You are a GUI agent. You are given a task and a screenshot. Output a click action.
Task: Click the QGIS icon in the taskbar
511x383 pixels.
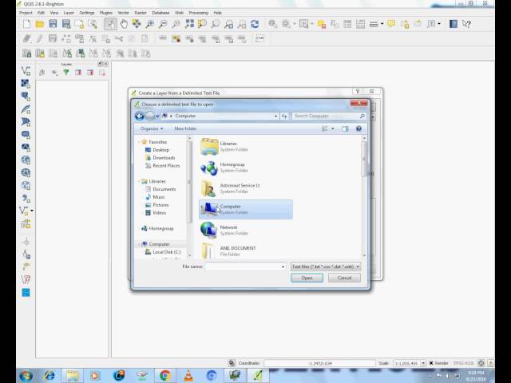coord(258,376)
